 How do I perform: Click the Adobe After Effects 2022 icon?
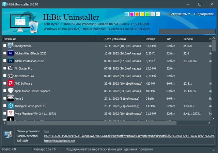pyautogui.click(x=11, y=53)
